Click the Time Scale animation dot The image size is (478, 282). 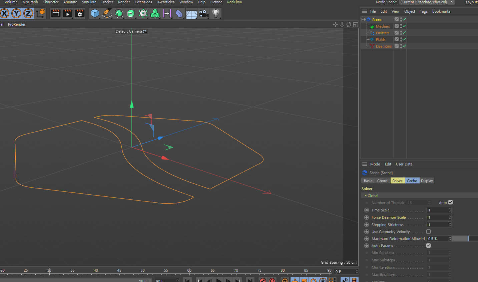367,210
